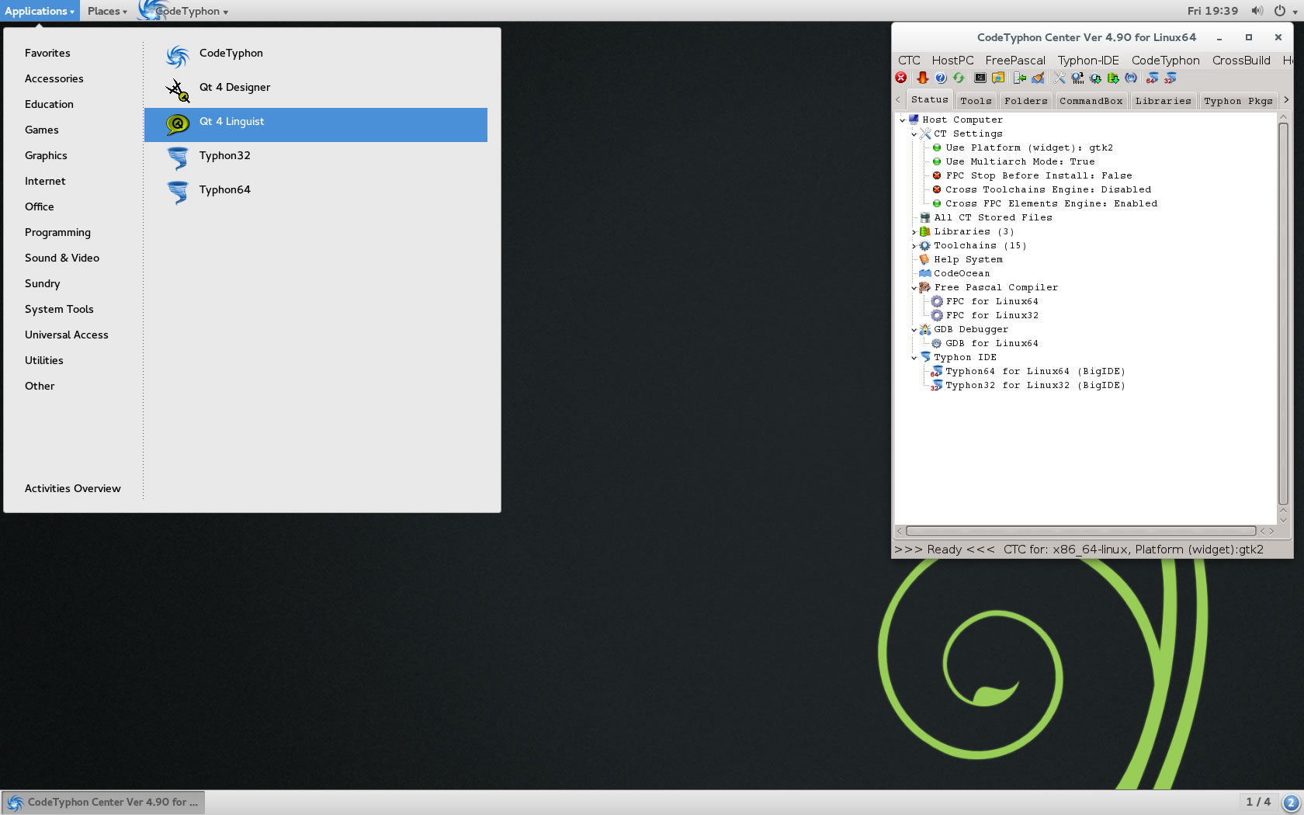1304x815 pixels.
Task: Click the Qt 4 Designer icon
Action: [178, 90]
